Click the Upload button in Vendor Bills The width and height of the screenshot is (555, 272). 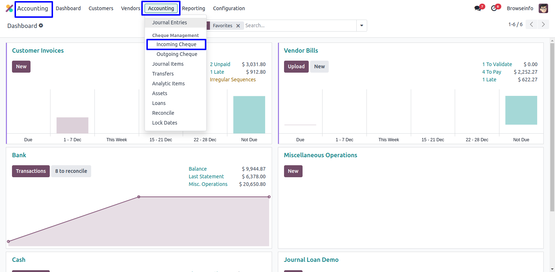point(296,66)
